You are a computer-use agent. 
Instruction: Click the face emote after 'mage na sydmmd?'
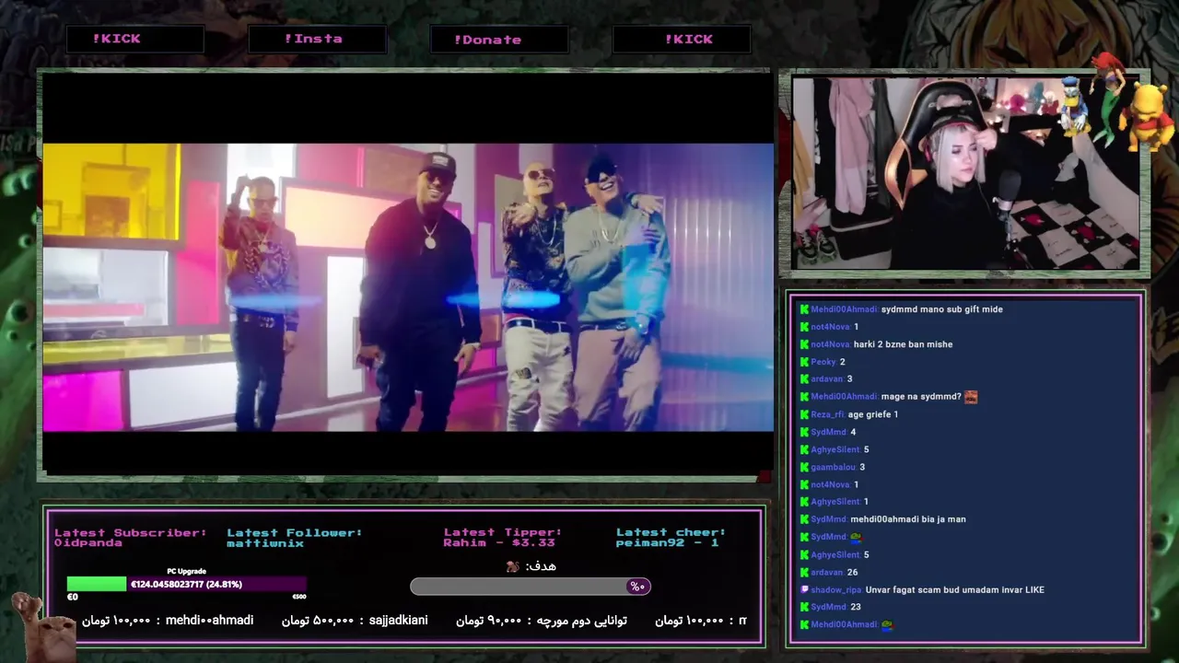click(970, 397)
